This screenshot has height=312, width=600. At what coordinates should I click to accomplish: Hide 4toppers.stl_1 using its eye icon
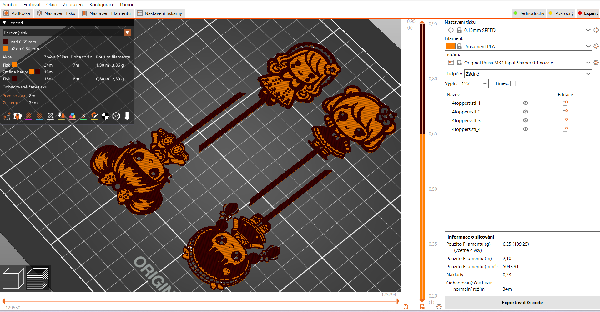pyautogui.click(x=526, y=103)
